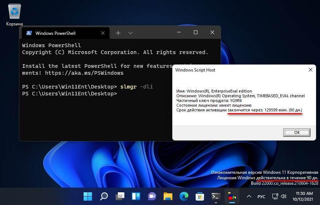This screenshot has width=320, height=205.
Task: Open taskbar Search
Action: coord(104,196)
